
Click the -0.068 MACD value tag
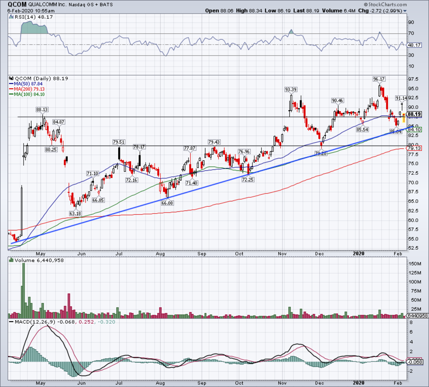[x=415, y=362]
